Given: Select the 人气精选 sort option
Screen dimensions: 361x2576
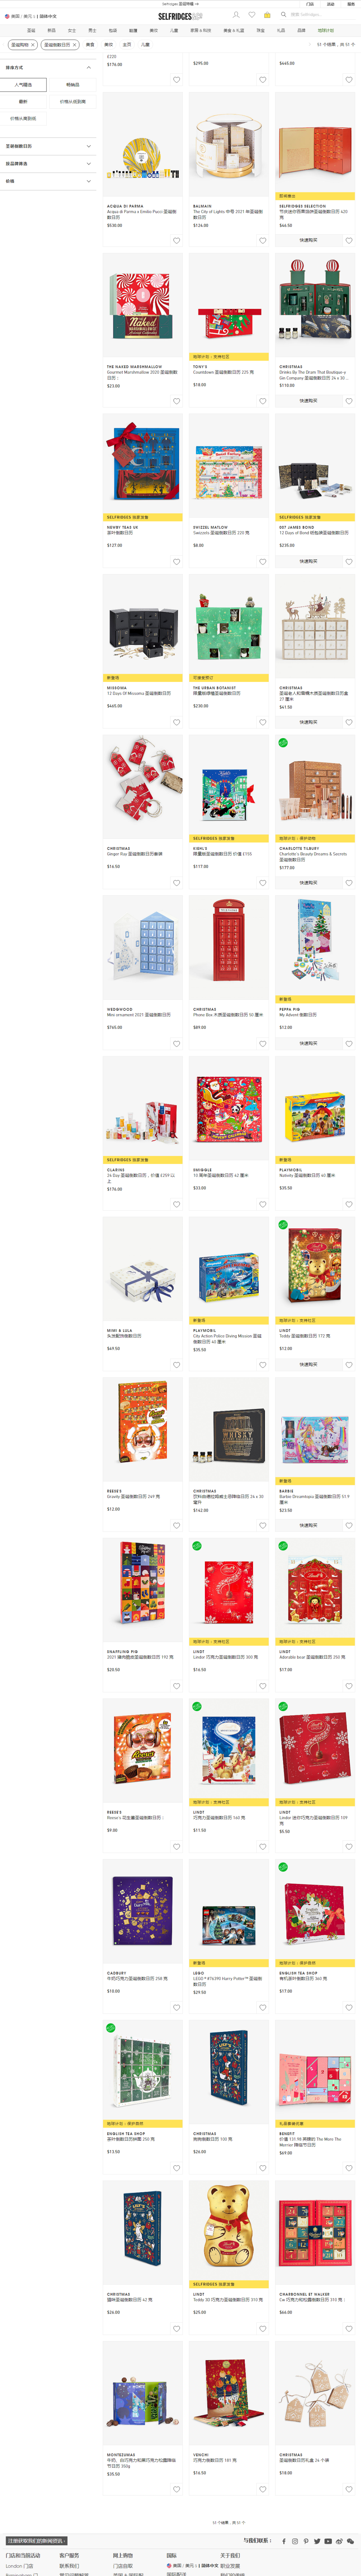Looking at the screenshot, I should [23, 85].
